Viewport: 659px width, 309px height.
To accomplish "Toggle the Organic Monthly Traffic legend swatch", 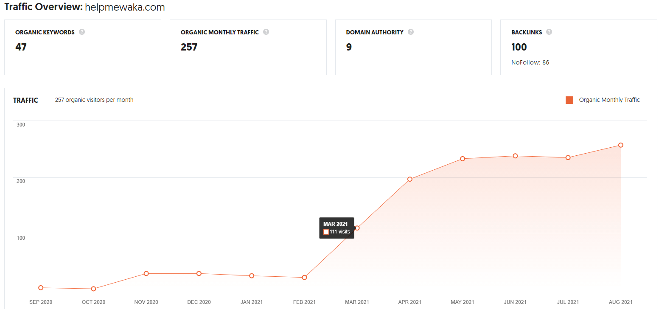I will click(x=569, y=100).
